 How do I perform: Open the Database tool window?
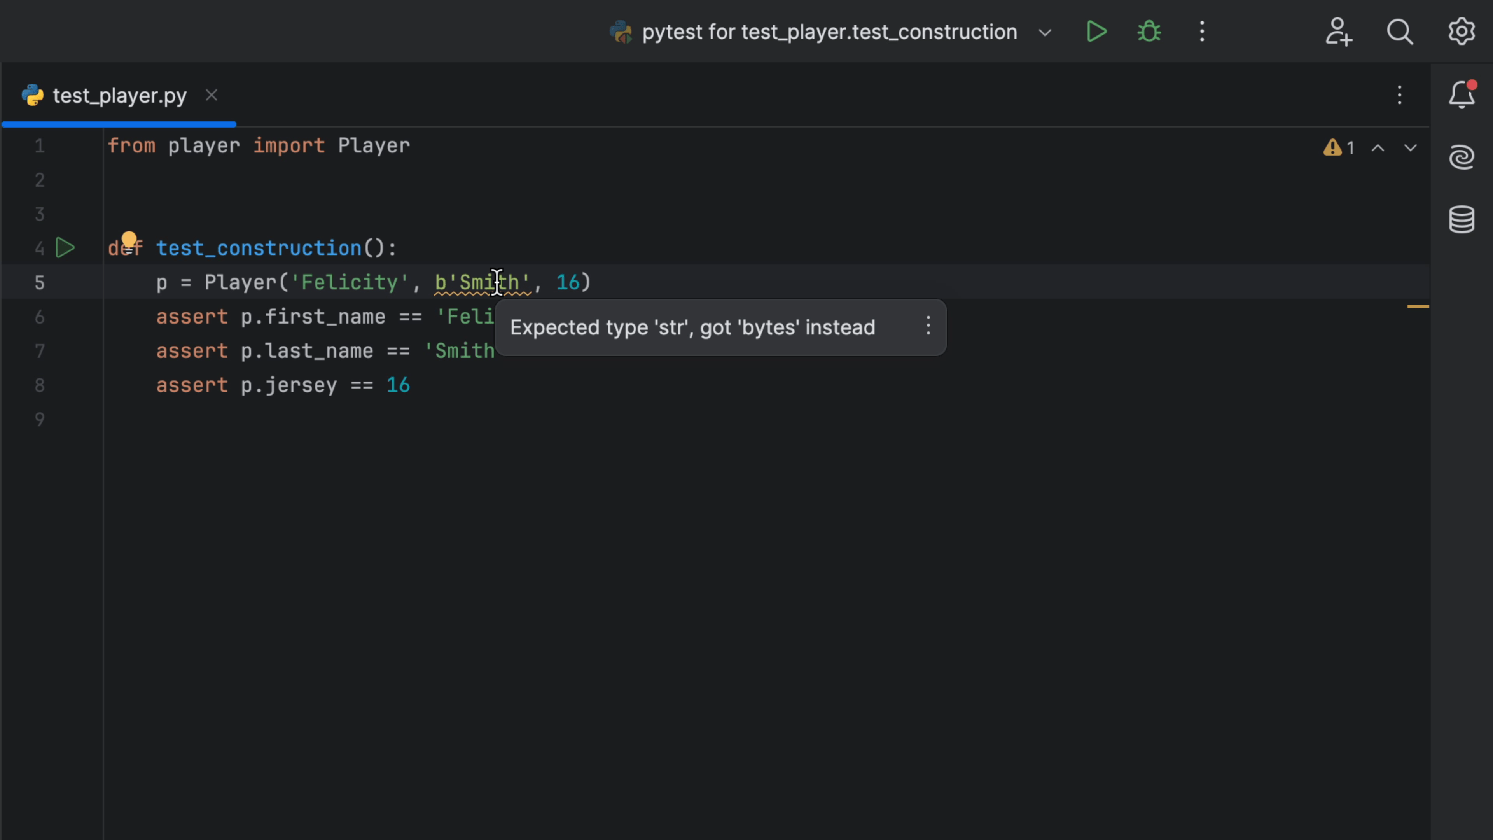pyautogui.click(x=1461, y=219)
